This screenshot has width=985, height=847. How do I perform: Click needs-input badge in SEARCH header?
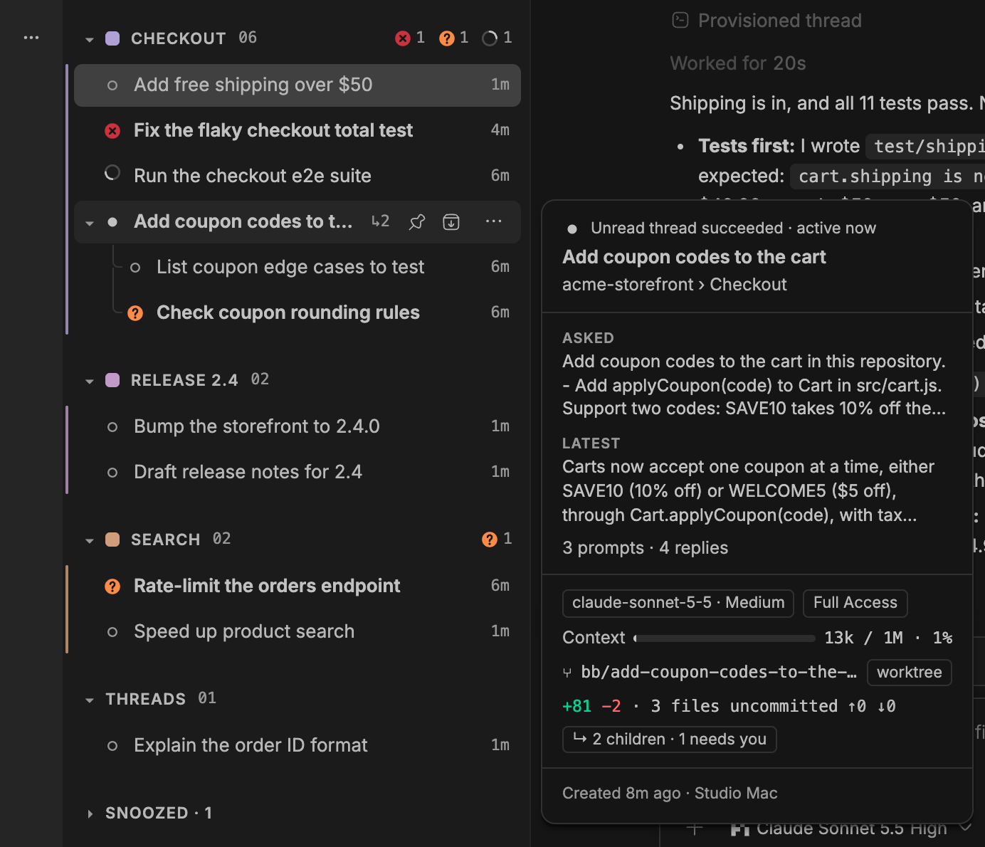click(497, 539)
